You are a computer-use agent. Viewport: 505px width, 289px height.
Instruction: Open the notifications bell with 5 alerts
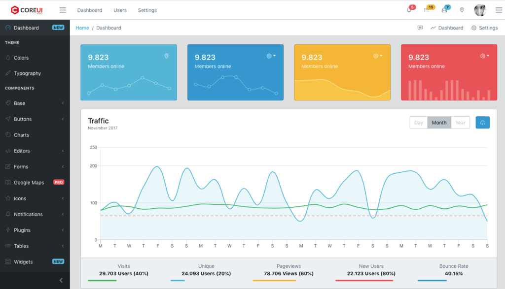[x=409, y=10]
